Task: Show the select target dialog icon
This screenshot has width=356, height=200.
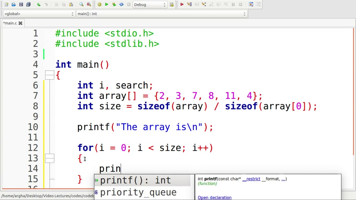Action: pos(172,4)
